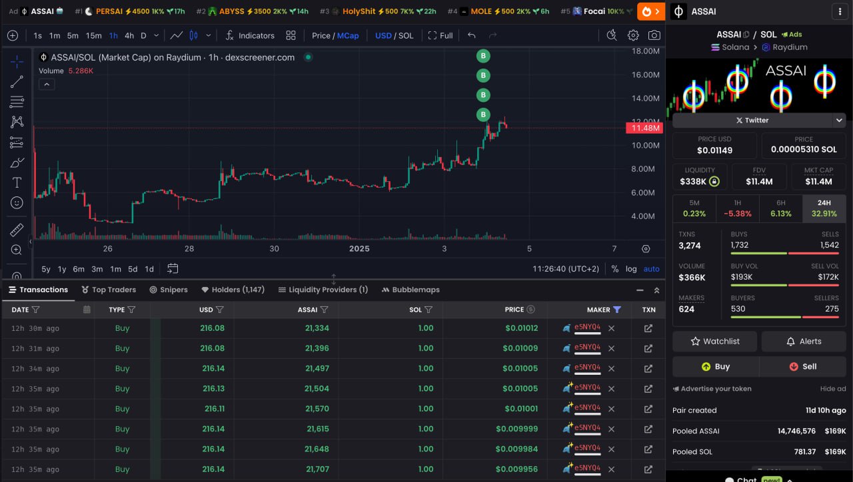Screen dimensions: 853x482
Task: Open the timeframe dropdown arrow after D
Action: pyautogui.click(x=157, y=35)
